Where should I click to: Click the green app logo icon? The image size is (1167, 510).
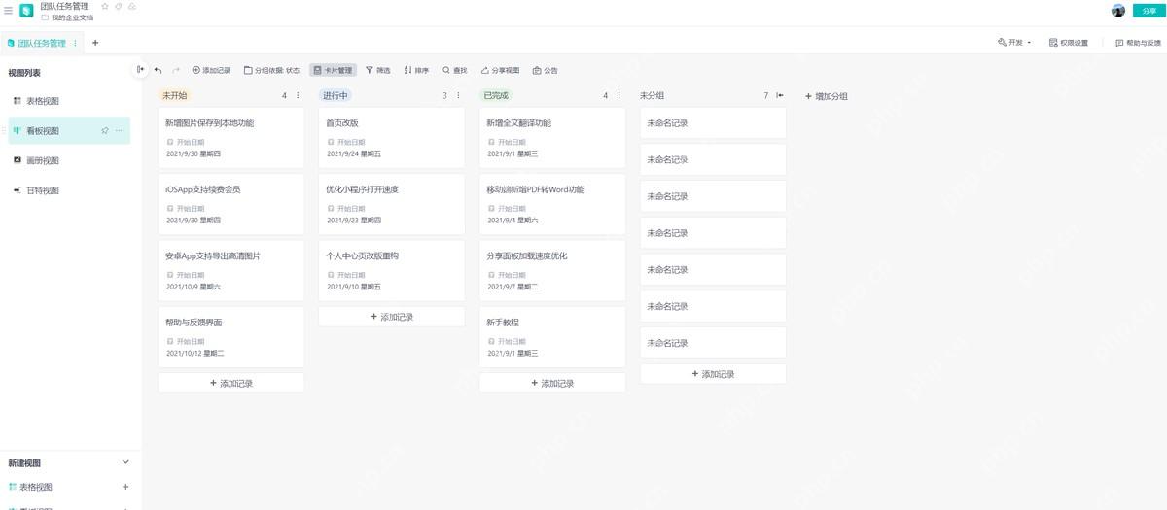26,11
